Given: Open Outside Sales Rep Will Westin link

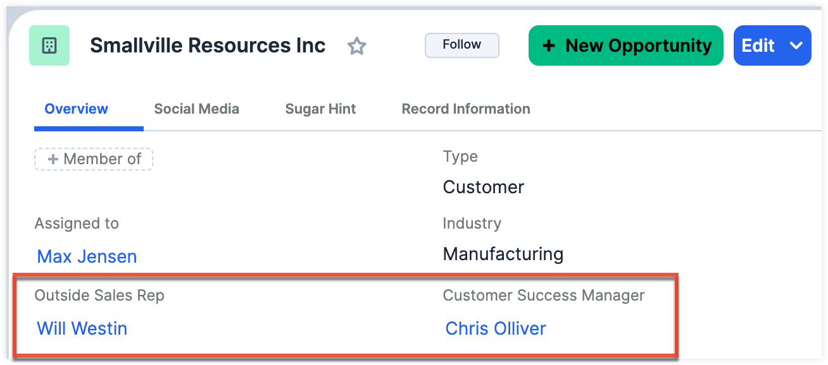Looking at the screenshot, I should click(x=82, y=328).
